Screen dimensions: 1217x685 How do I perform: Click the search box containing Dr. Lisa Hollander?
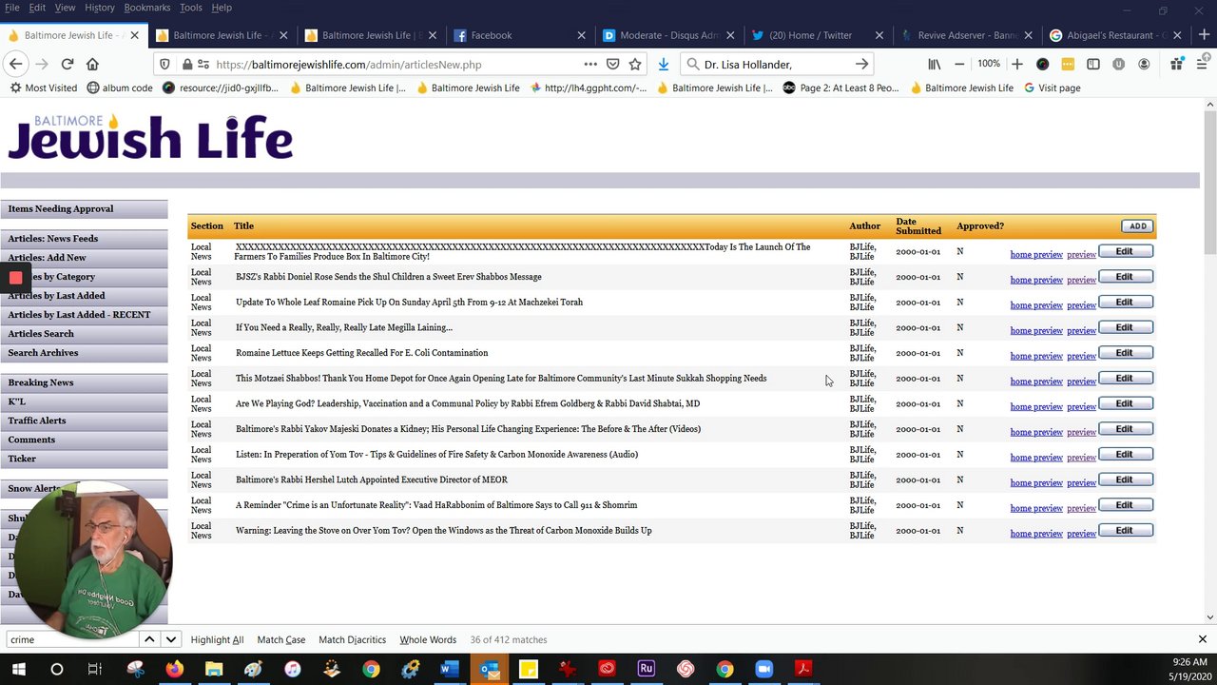(x=777, y=64)
